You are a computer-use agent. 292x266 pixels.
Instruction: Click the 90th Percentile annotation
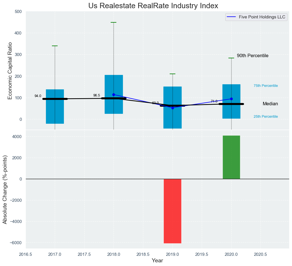pos(253,56)
